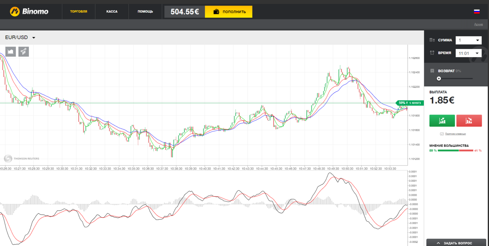
Task: Click the ВОЗВРАТ icon
Action: click(x=432, y=71)
